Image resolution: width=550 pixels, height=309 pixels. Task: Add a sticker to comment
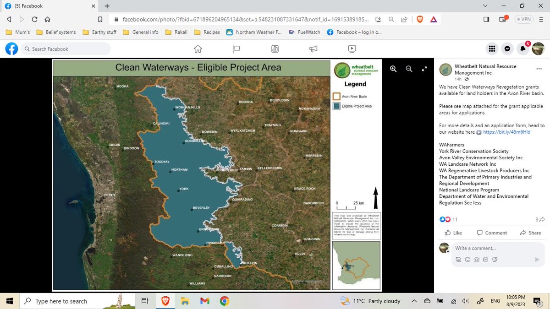click(x=495, y=259)
